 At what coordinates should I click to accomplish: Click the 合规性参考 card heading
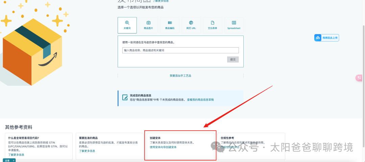click(227, 138)
